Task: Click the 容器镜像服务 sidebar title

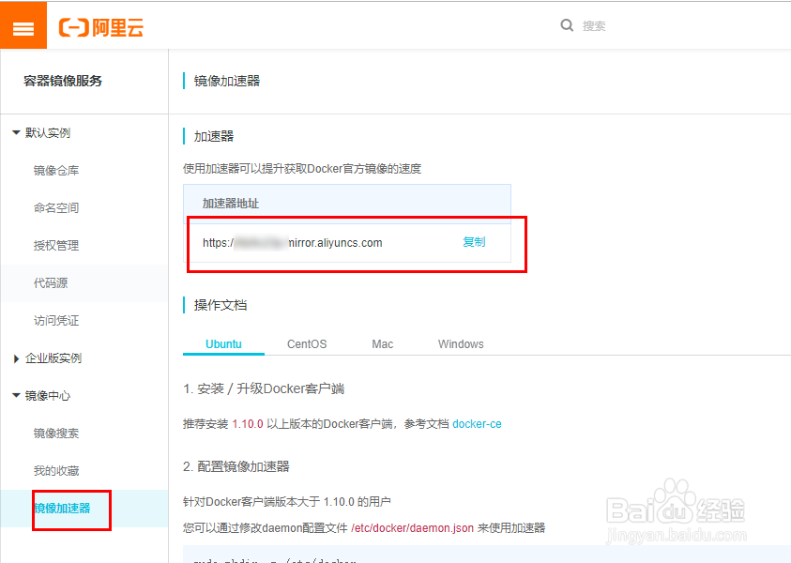Action: (x=63, y=81)
